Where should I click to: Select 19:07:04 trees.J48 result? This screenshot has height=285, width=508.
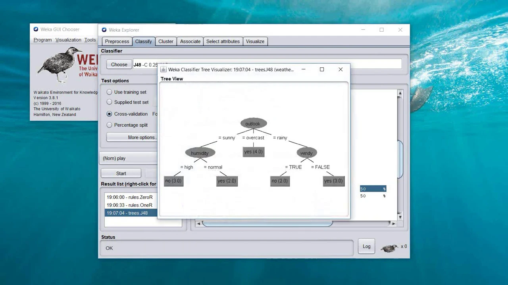pos(131,213)
